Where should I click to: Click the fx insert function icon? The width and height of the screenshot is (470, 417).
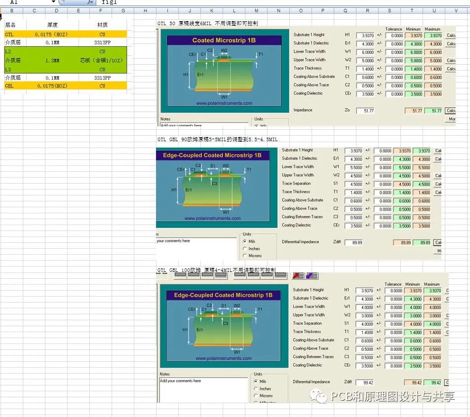pos(90,2)
